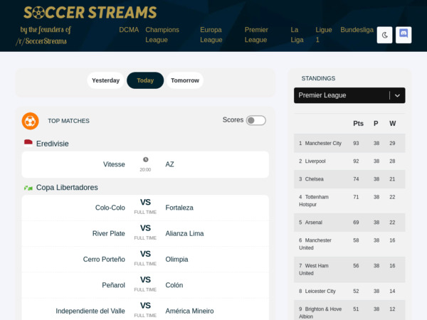This screenshot has width=427, height=320.
Task: Open Cerro Porteño vs Olimpia match
Action: [x=145, y=260]
